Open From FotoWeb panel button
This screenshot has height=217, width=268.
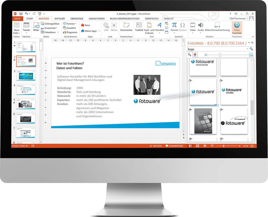pyautogui.click(x=237, y=28)
